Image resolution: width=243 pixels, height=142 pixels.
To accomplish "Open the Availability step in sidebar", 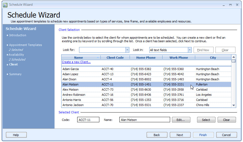I will (x=16, y=55).
